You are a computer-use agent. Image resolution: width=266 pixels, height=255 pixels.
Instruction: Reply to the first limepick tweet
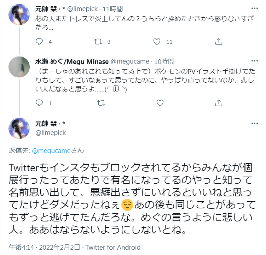tap(40, 42)
